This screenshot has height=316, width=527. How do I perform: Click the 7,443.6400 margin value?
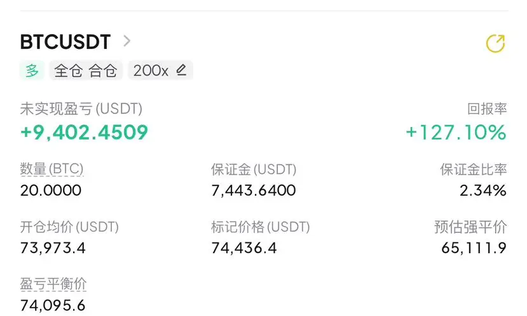(254, 190)
